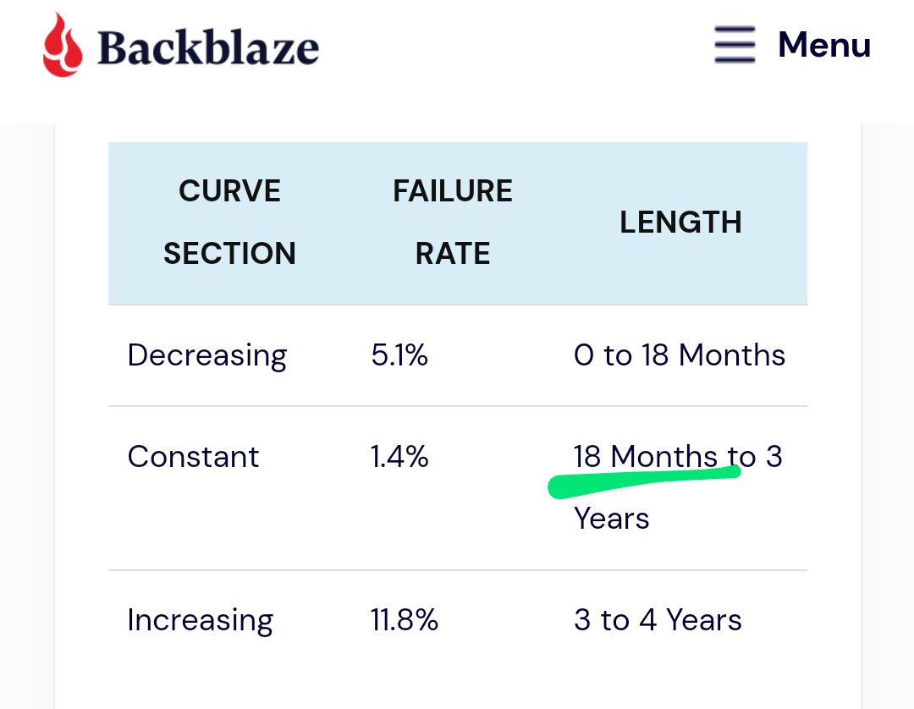Click the 5.1% failure rate cell
This screenshot has width=914, height=709.
[x=399, y=354]
